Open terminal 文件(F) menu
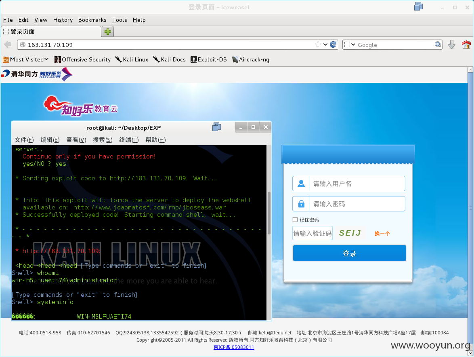 [x=24, y=139]
